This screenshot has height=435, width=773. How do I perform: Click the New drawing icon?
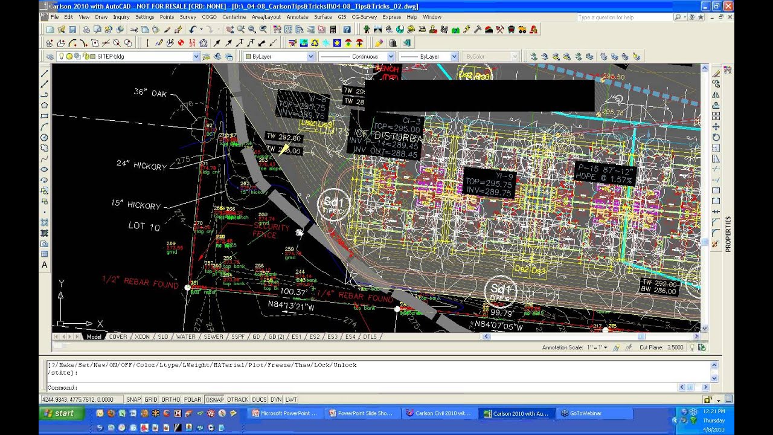click(x=50, y=29)
